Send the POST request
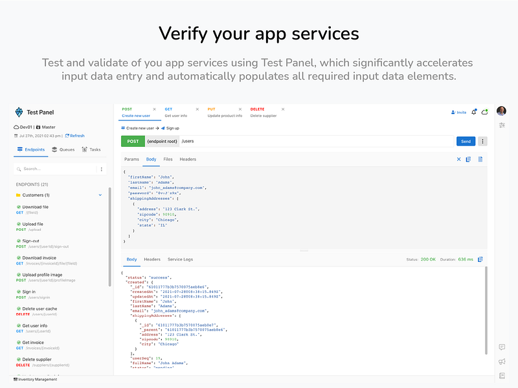 point(466,141)
